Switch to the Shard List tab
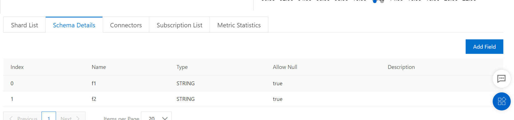The height and width of the screenshot is (120, 514). 25,25
